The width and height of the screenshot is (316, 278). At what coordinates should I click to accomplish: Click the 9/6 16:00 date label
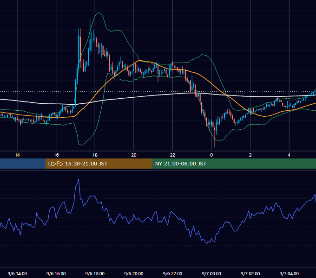[x=56, y=273]
